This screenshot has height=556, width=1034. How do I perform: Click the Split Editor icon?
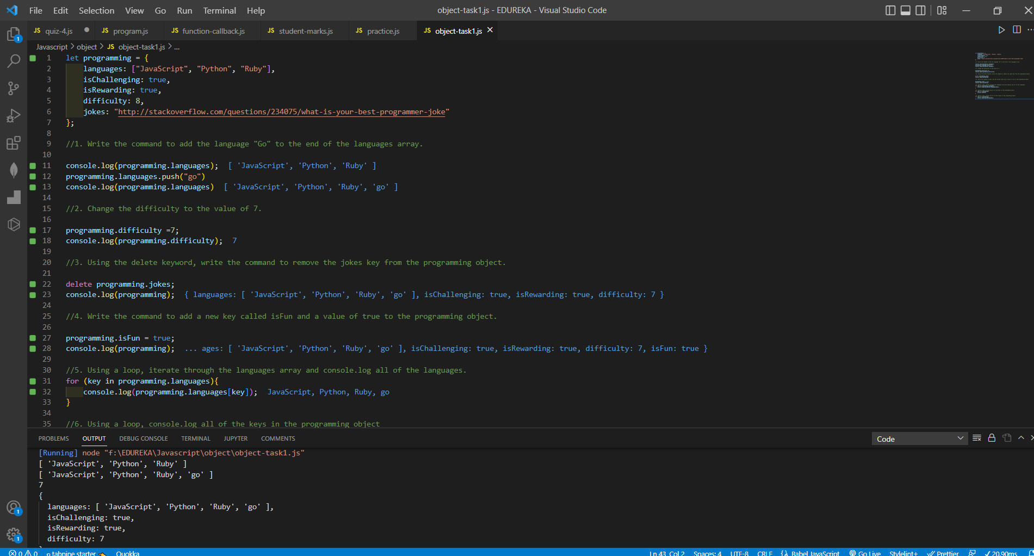point(1018,30)
